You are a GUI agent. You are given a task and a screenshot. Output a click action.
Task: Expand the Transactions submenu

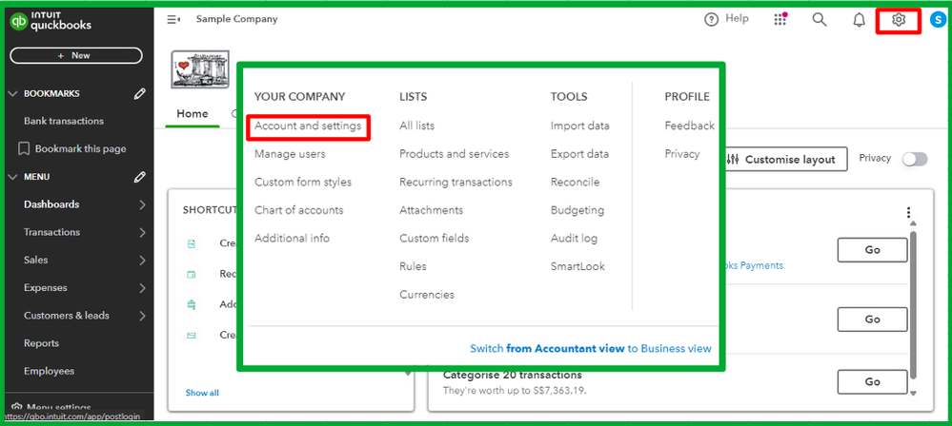(142, 232)
